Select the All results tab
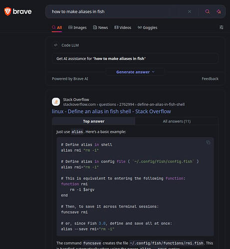The image size is (230, 249). [x=57, y=27]
